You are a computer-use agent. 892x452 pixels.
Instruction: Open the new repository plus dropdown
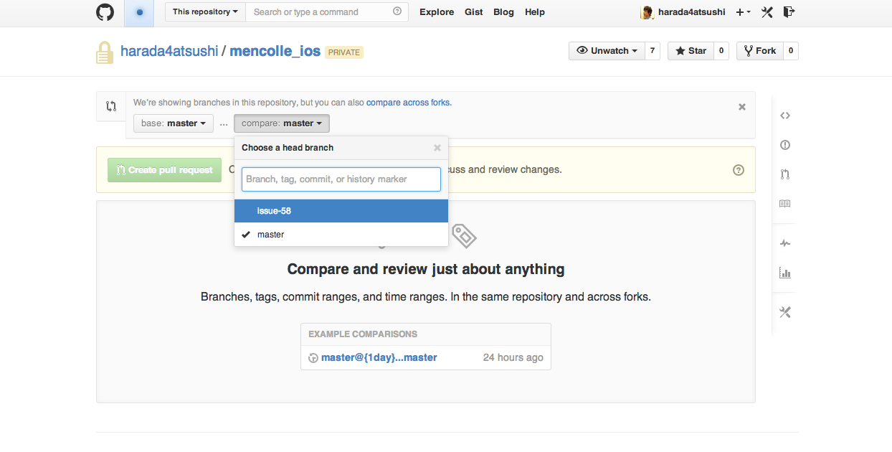tap(743, 12)
